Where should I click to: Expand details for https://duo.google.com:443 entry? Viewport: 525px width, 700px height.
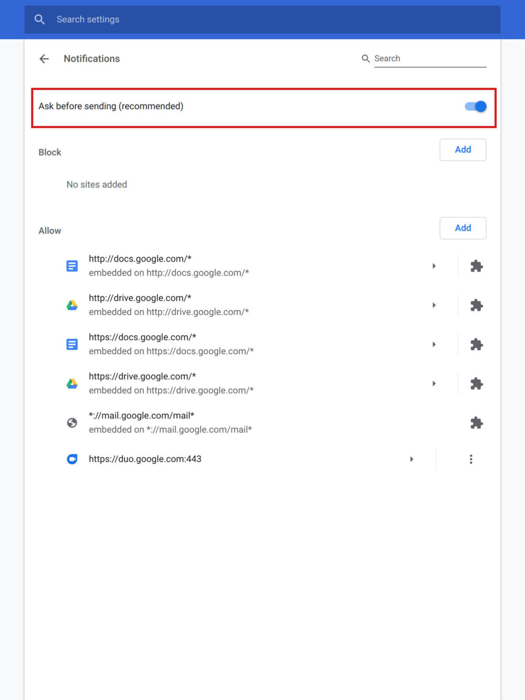(x=412, y=458)
